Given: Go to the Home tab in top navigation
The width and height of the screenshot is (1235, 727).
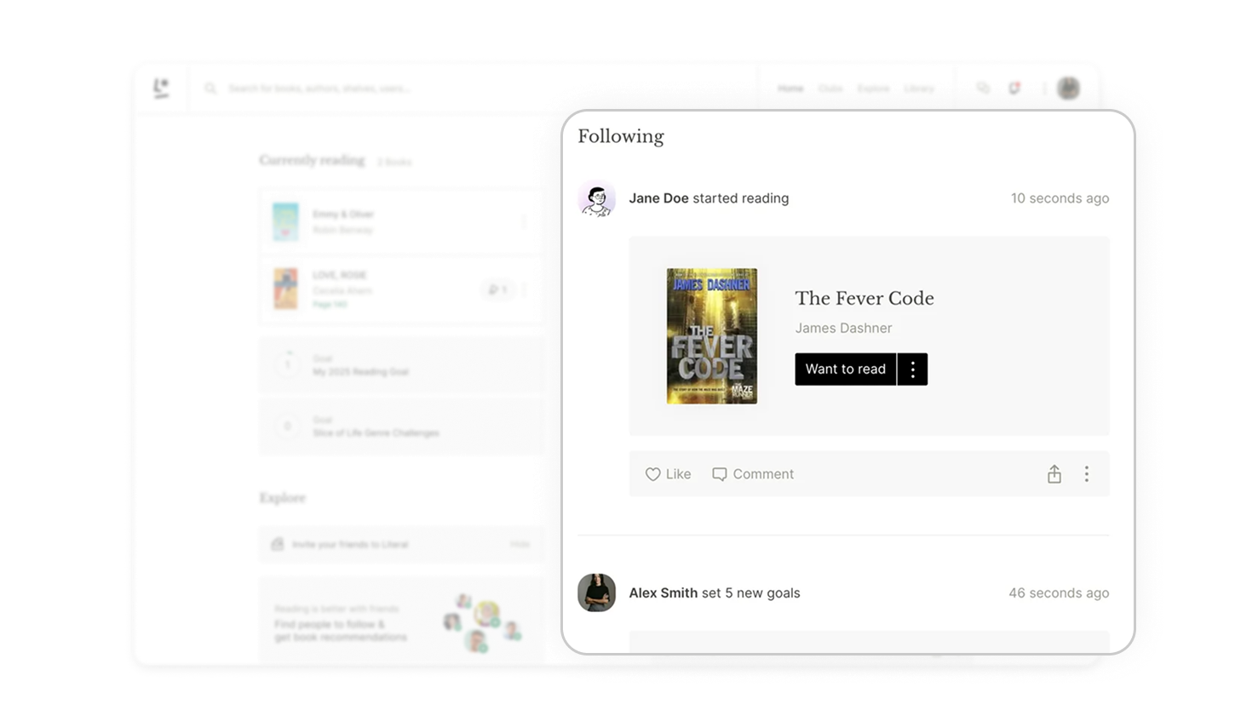Looking at the screenshot, I should (x=790, y=89).
